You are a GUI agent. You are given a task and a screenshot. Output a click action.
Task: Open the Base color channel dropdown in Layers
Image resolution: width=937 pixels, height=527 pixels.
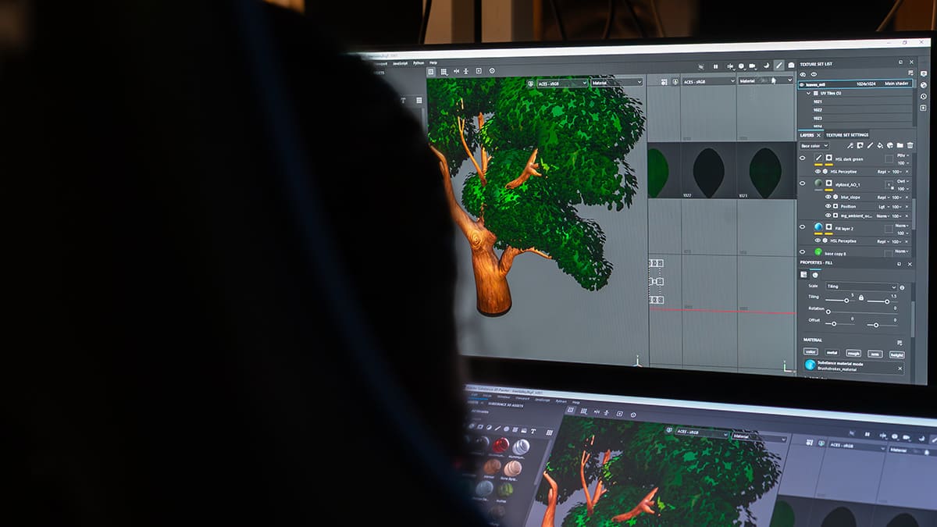(814, 146)
